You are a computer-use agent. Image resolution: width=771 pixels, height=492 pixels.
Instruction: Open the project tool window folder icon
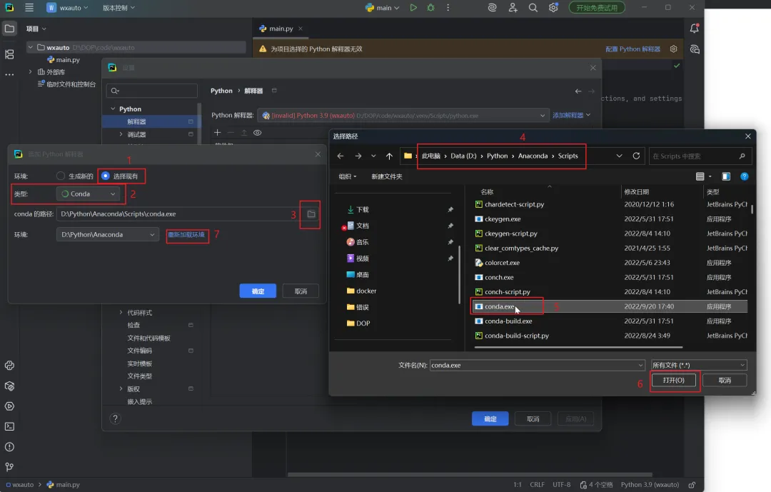9,29
